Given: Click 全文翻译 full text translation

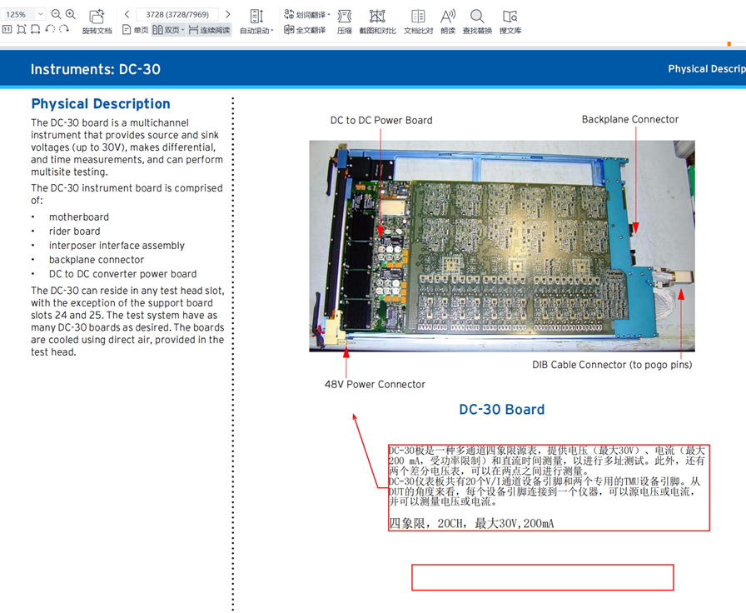Looking at the screenshot, I should pyautogui.click(x=305, y=30).
